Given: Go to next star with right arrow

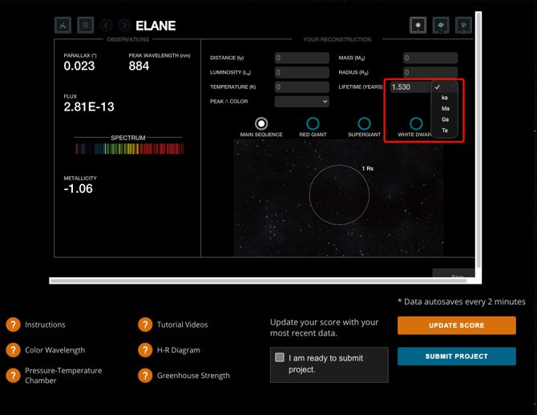Looking at the screenshot, I should point(124,25).
